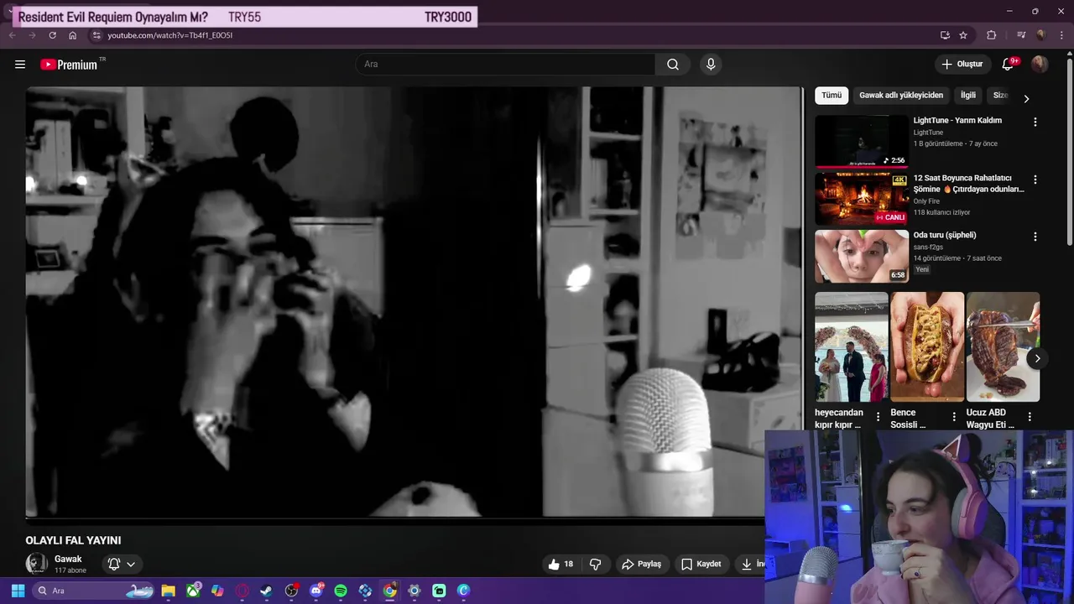Screen dimensions: 1074x604
Task: Reload the page in browser
Action: pyautogui.click(x=52, y=35)
